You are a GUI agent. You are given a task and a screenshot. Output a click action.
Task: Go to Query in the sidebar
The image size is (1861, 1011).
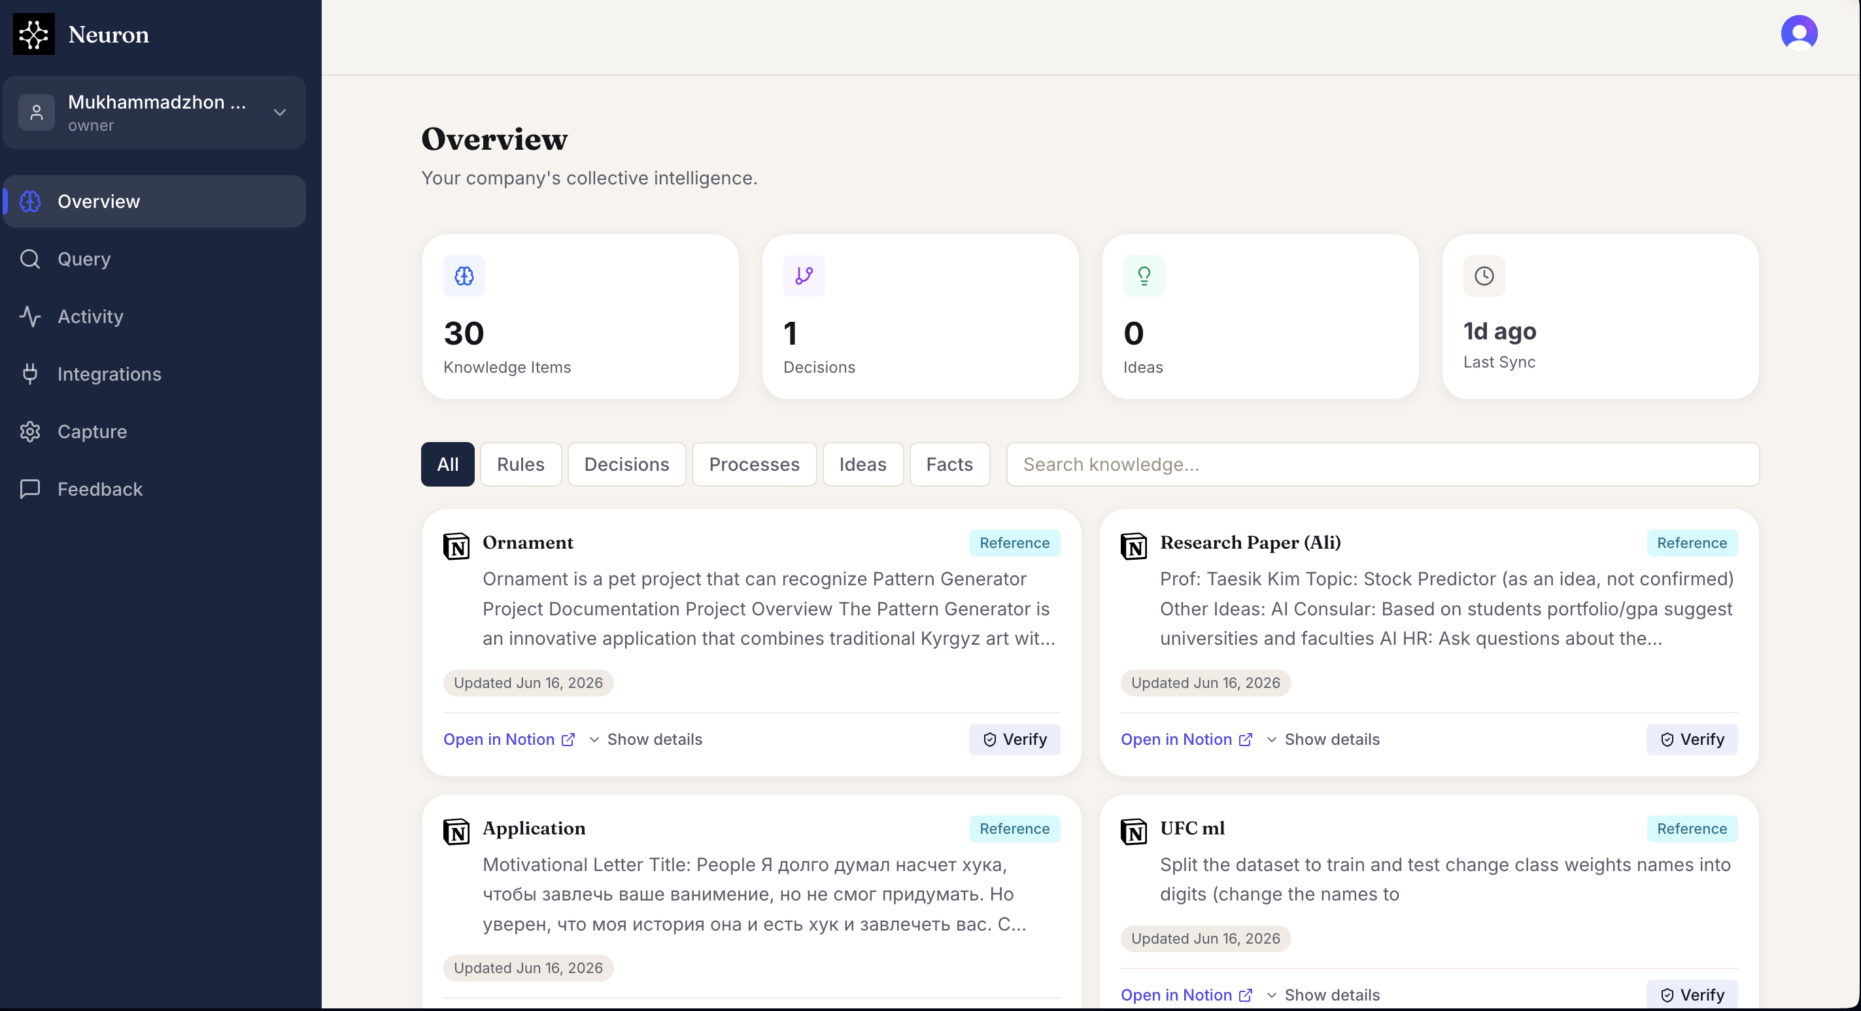click(x=154, y=259)
